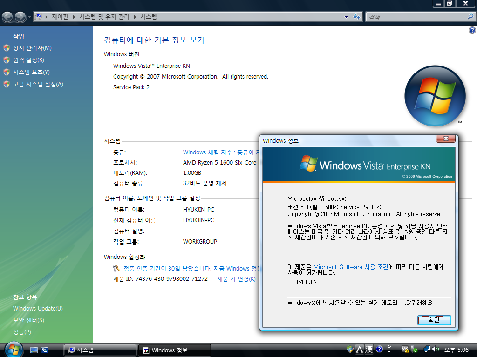477x357 pixels.
Task: Click Show Desktop quick launch icon
Action: [34, 350]
